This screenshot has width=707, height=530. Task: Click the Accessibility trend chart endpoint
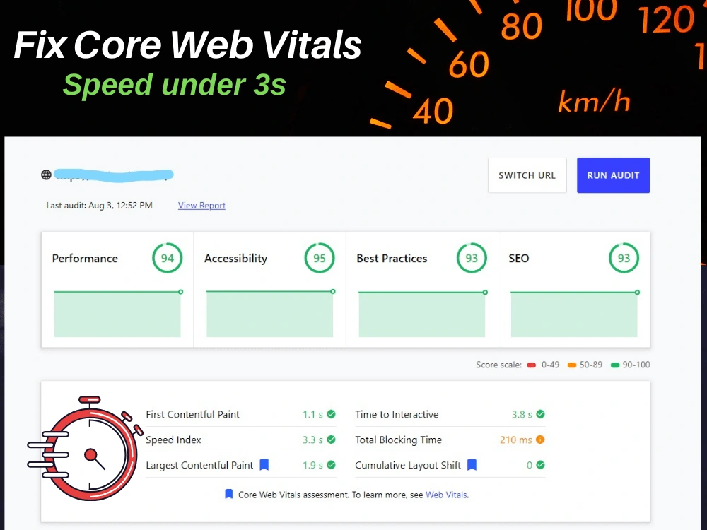(x=333, y=292)
